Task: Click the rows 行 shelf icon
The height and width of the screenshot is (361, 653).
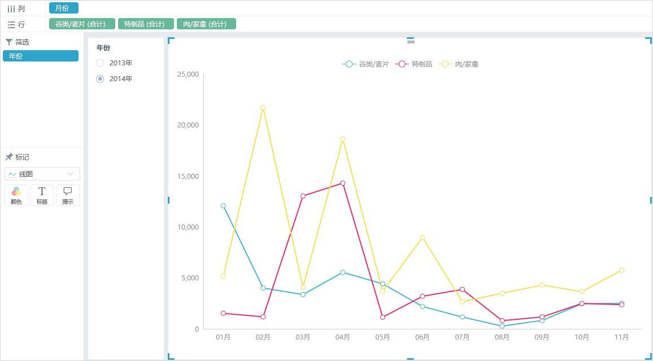Action: pos(11,25)
